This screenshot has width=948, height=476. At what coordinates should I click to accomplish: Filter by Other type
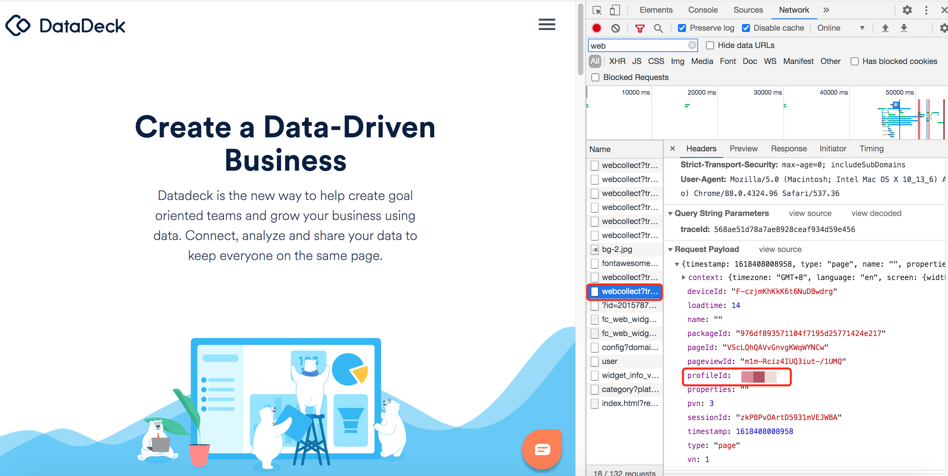pyautogui.click(x=830, y=61)
